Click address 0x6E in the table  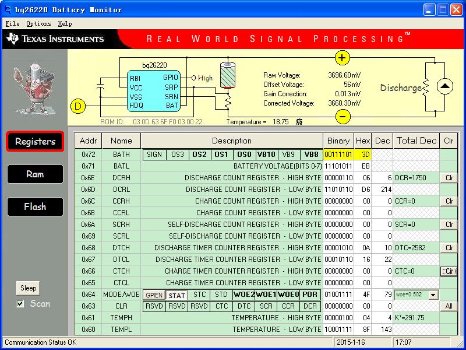(x=88, y=178)
